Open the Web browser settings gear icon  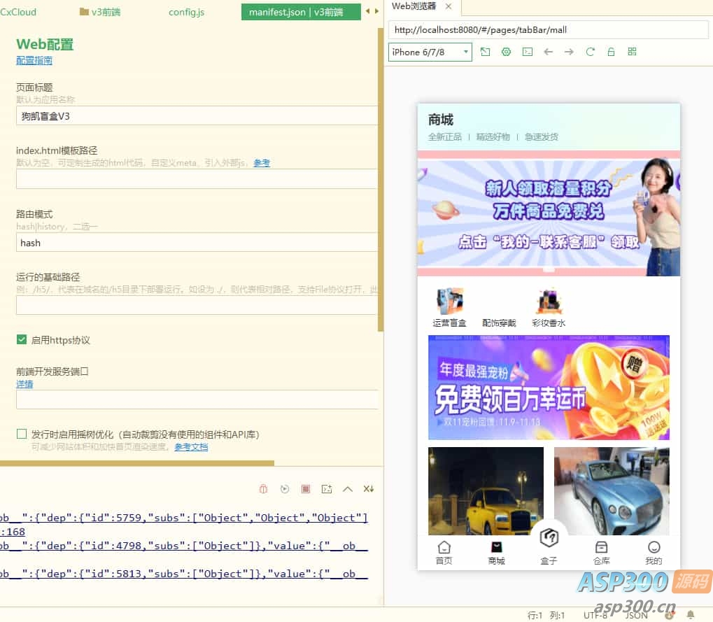[506, 52]
